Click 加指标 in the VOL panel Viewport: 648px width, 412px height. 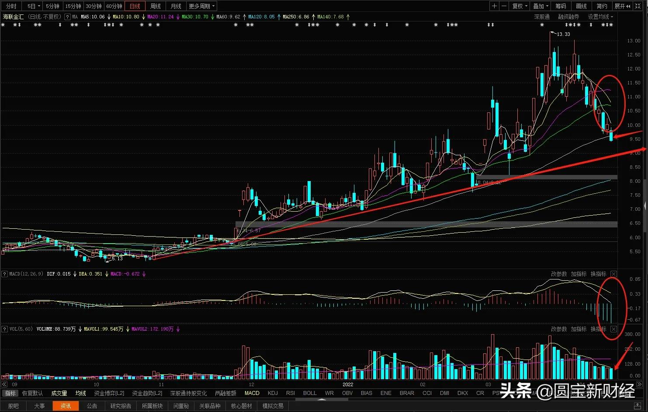[579, 329]
